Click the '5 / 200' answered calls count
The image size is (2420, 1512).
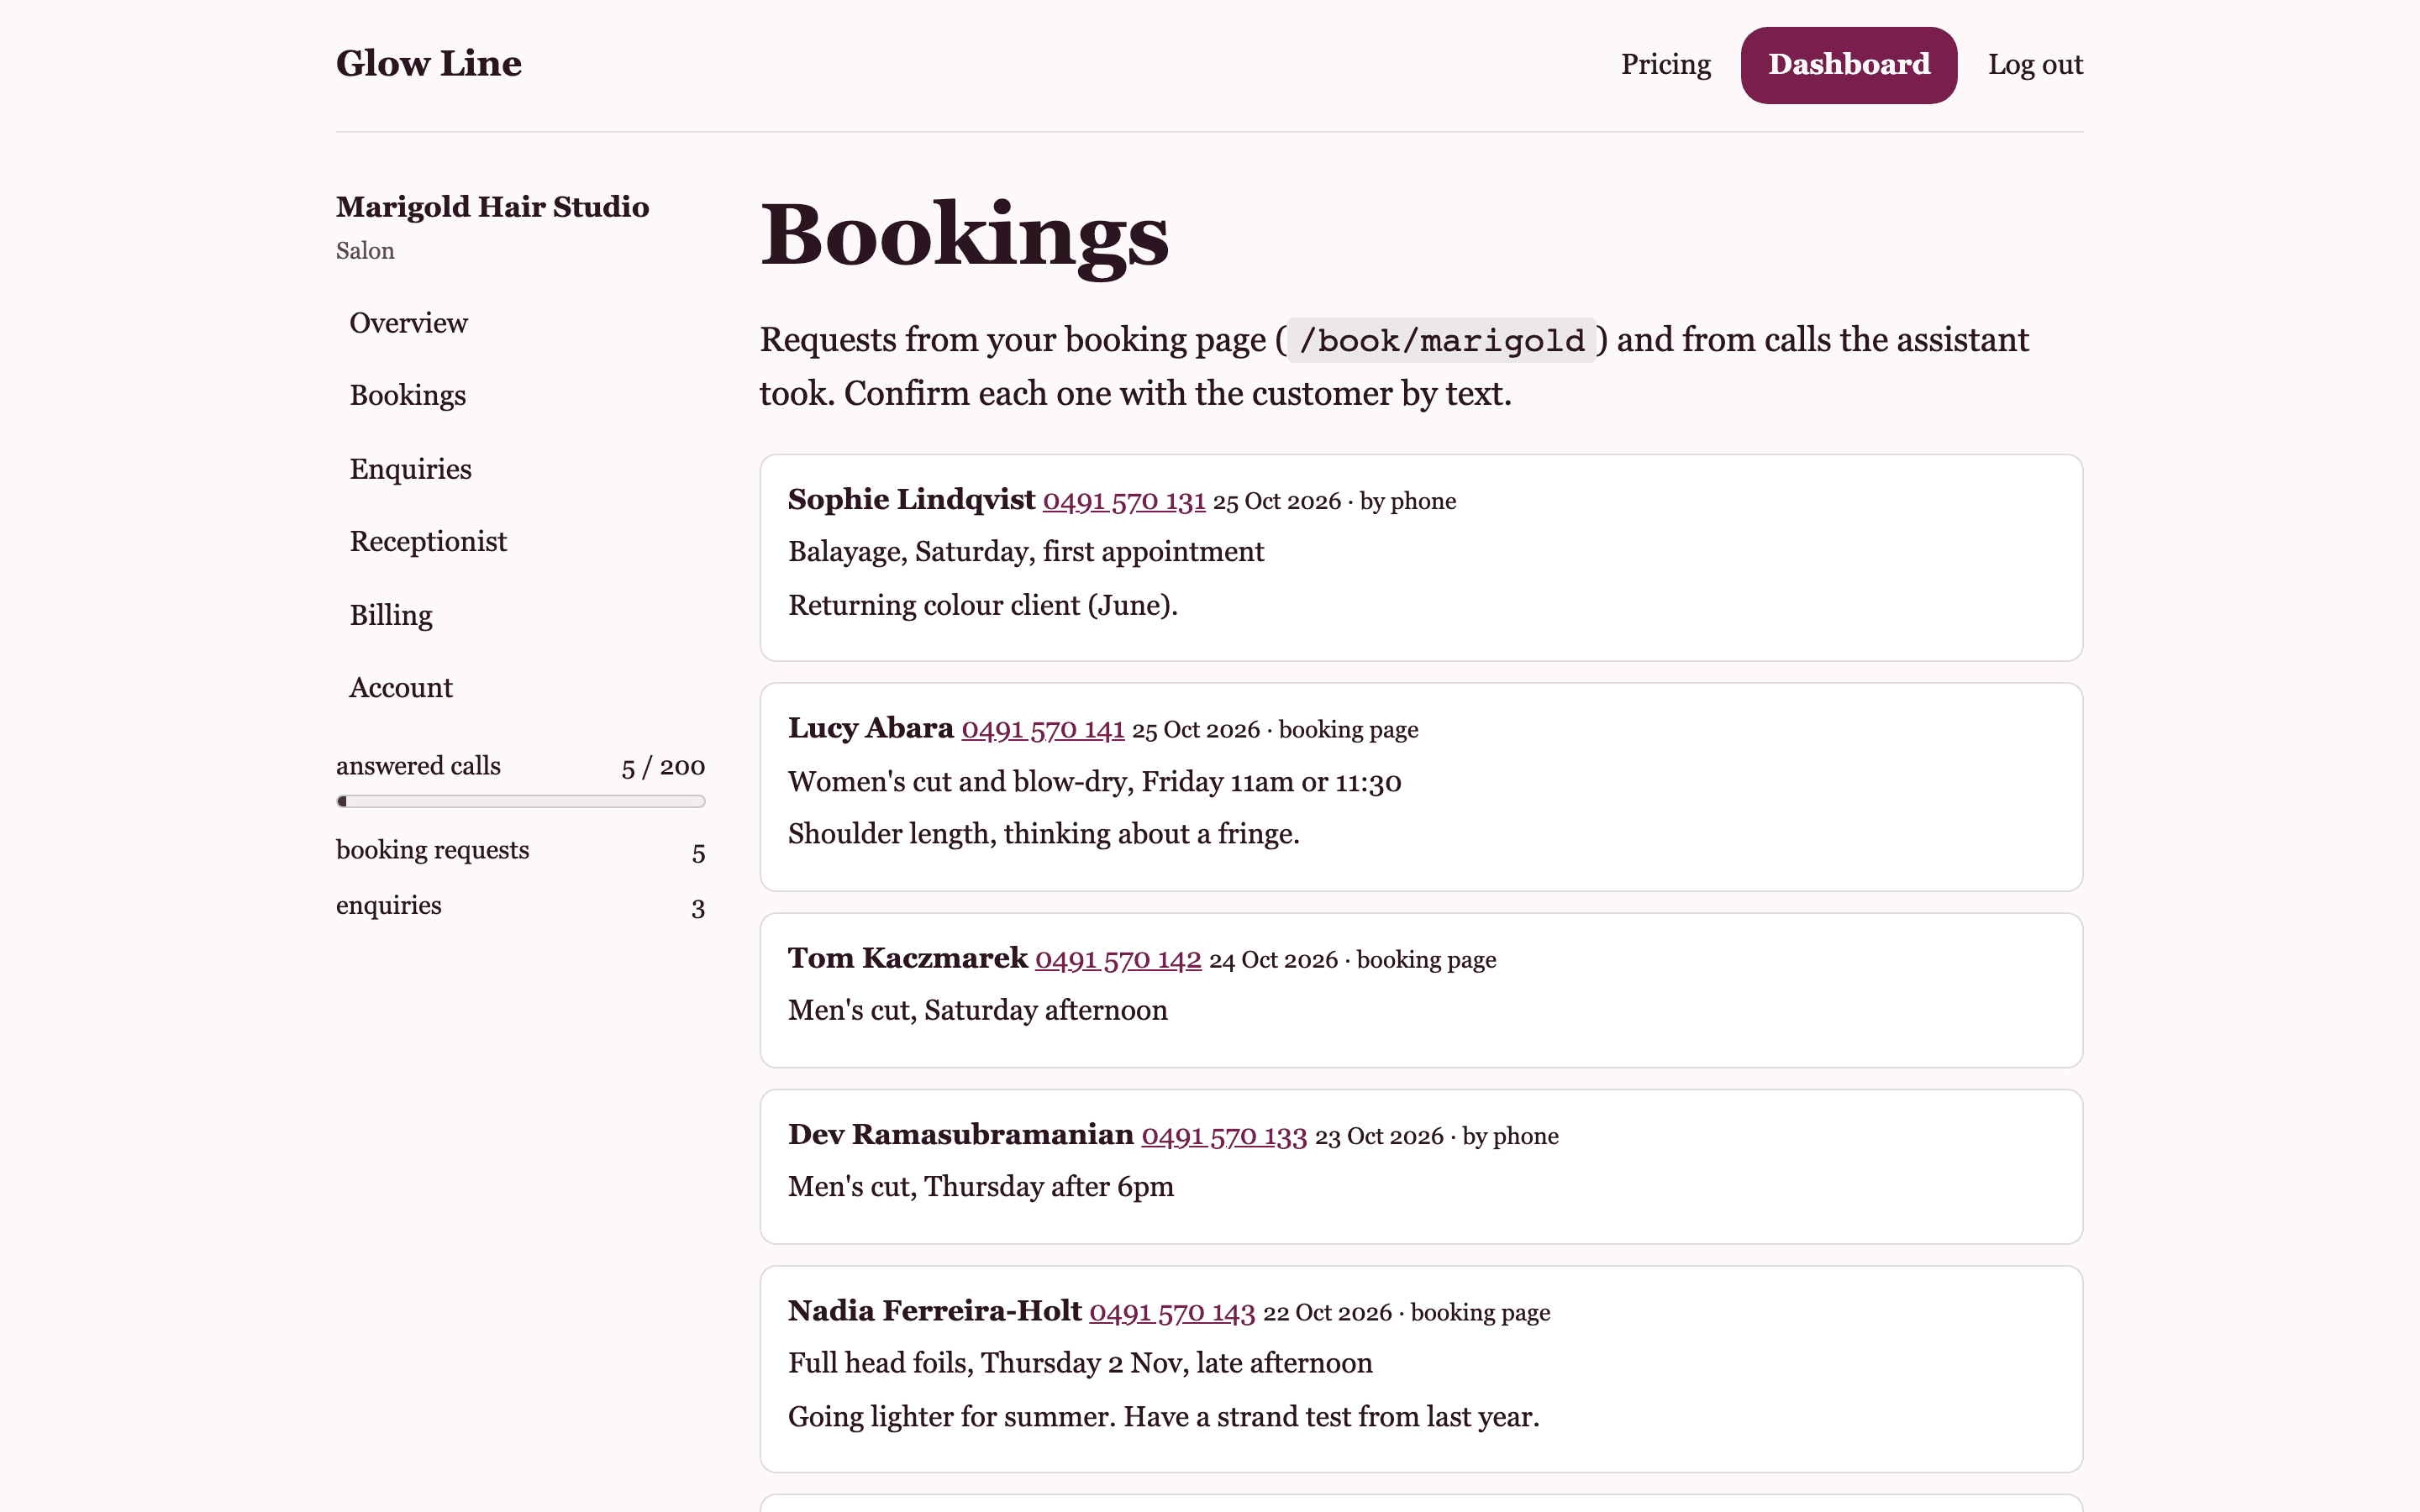pos(663,767)
